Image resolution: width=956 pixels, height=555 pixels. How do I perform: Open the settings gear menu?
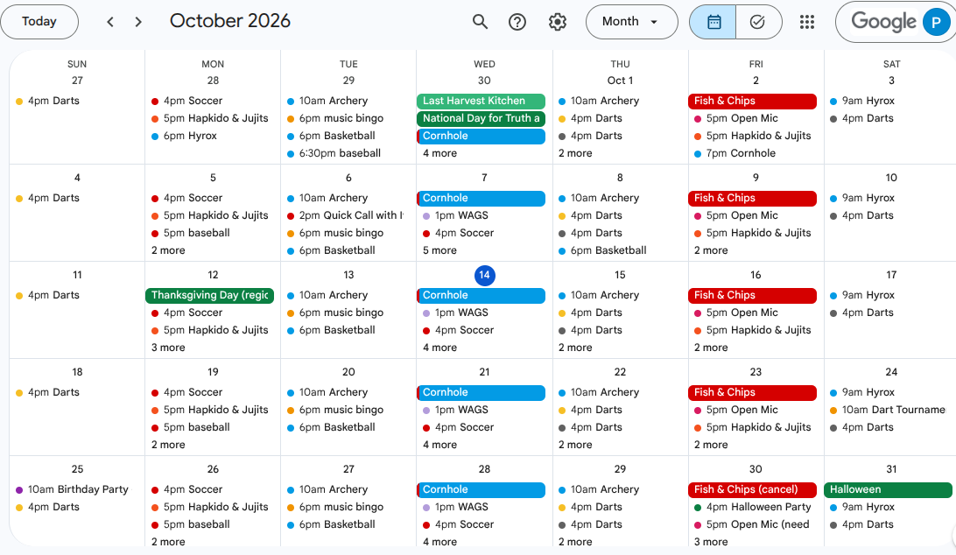[558, 22]
